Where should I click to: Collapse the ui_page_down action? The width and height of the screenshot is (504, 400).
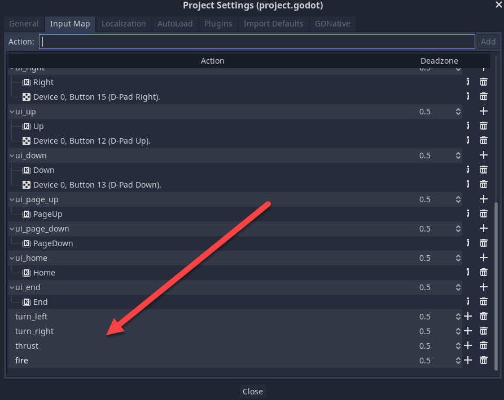[x=12, y=229]
